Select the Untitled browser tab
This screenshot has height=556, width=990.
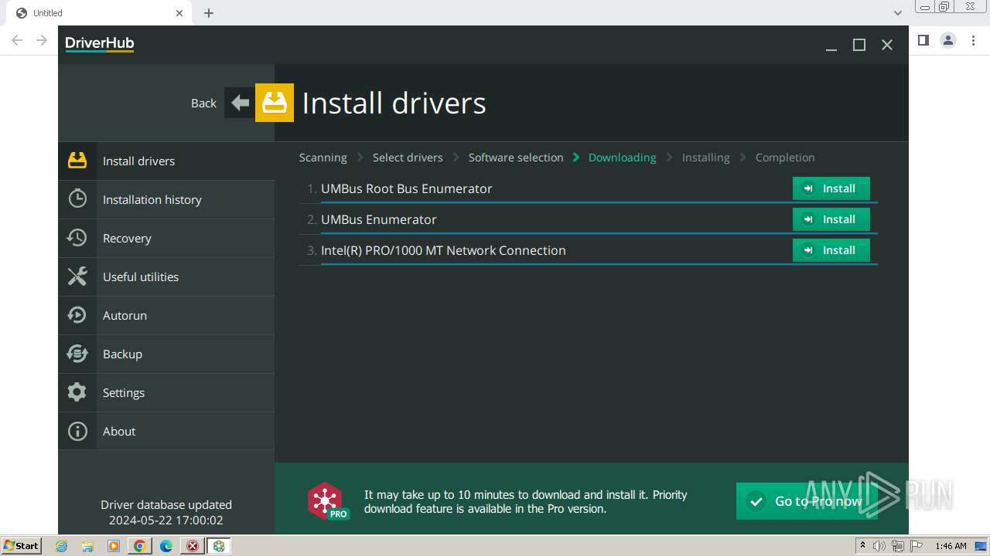point(99,13)
